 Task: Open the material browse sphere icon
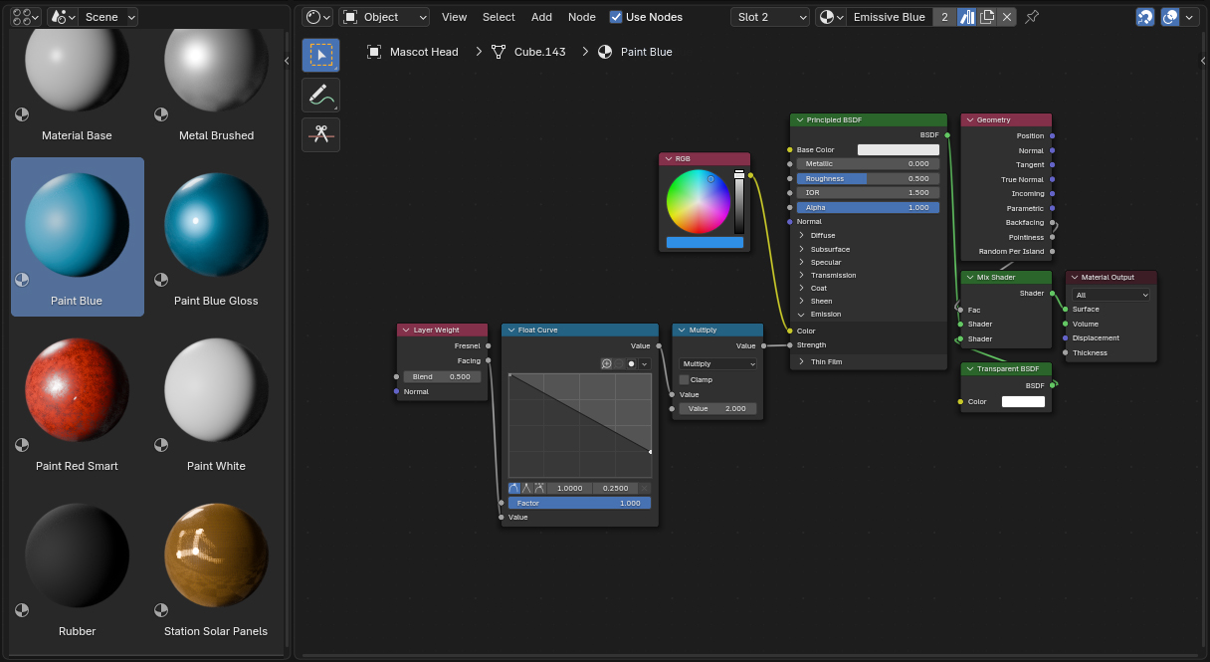831,17
